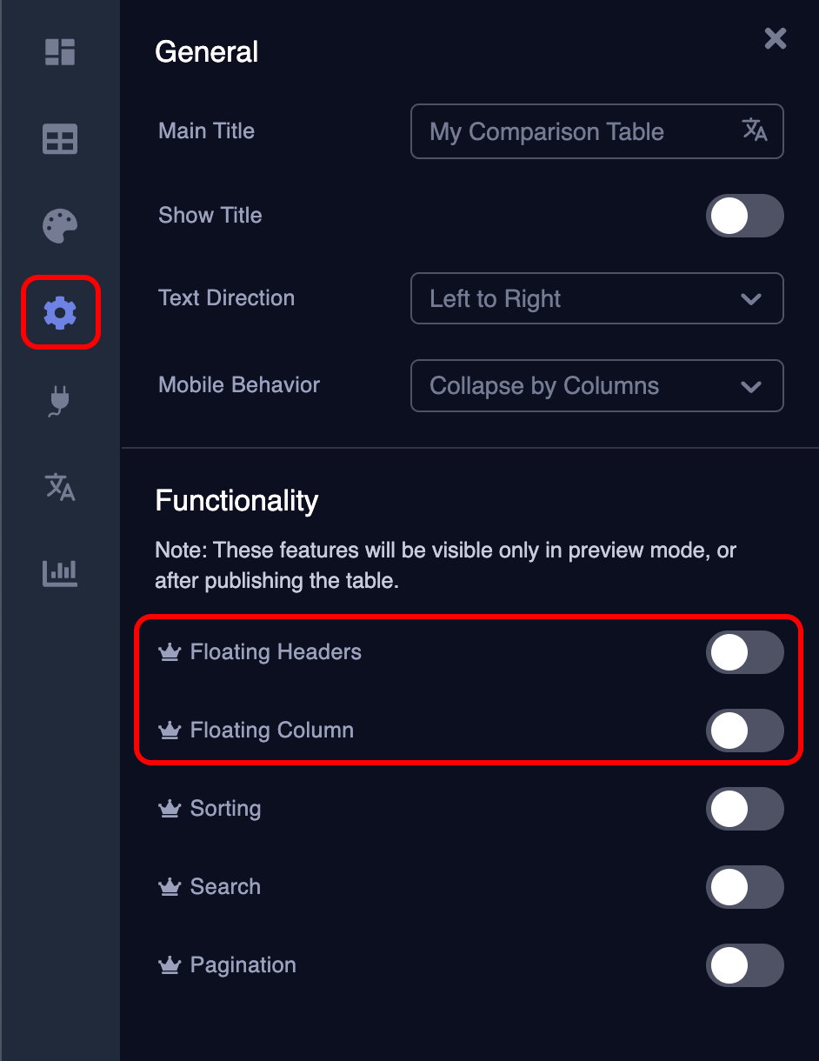Image resolution: width=819 pixels, height=1061 pixels.
Task: Open the appearance palette panel
Action: pos(60,225)
